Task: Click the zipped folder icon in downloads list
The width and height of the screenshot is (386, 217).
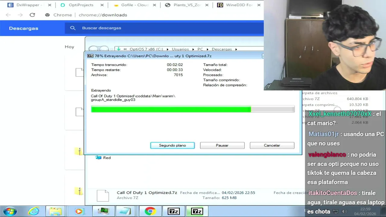Action: pyautogui.click(x=79, y=151)
